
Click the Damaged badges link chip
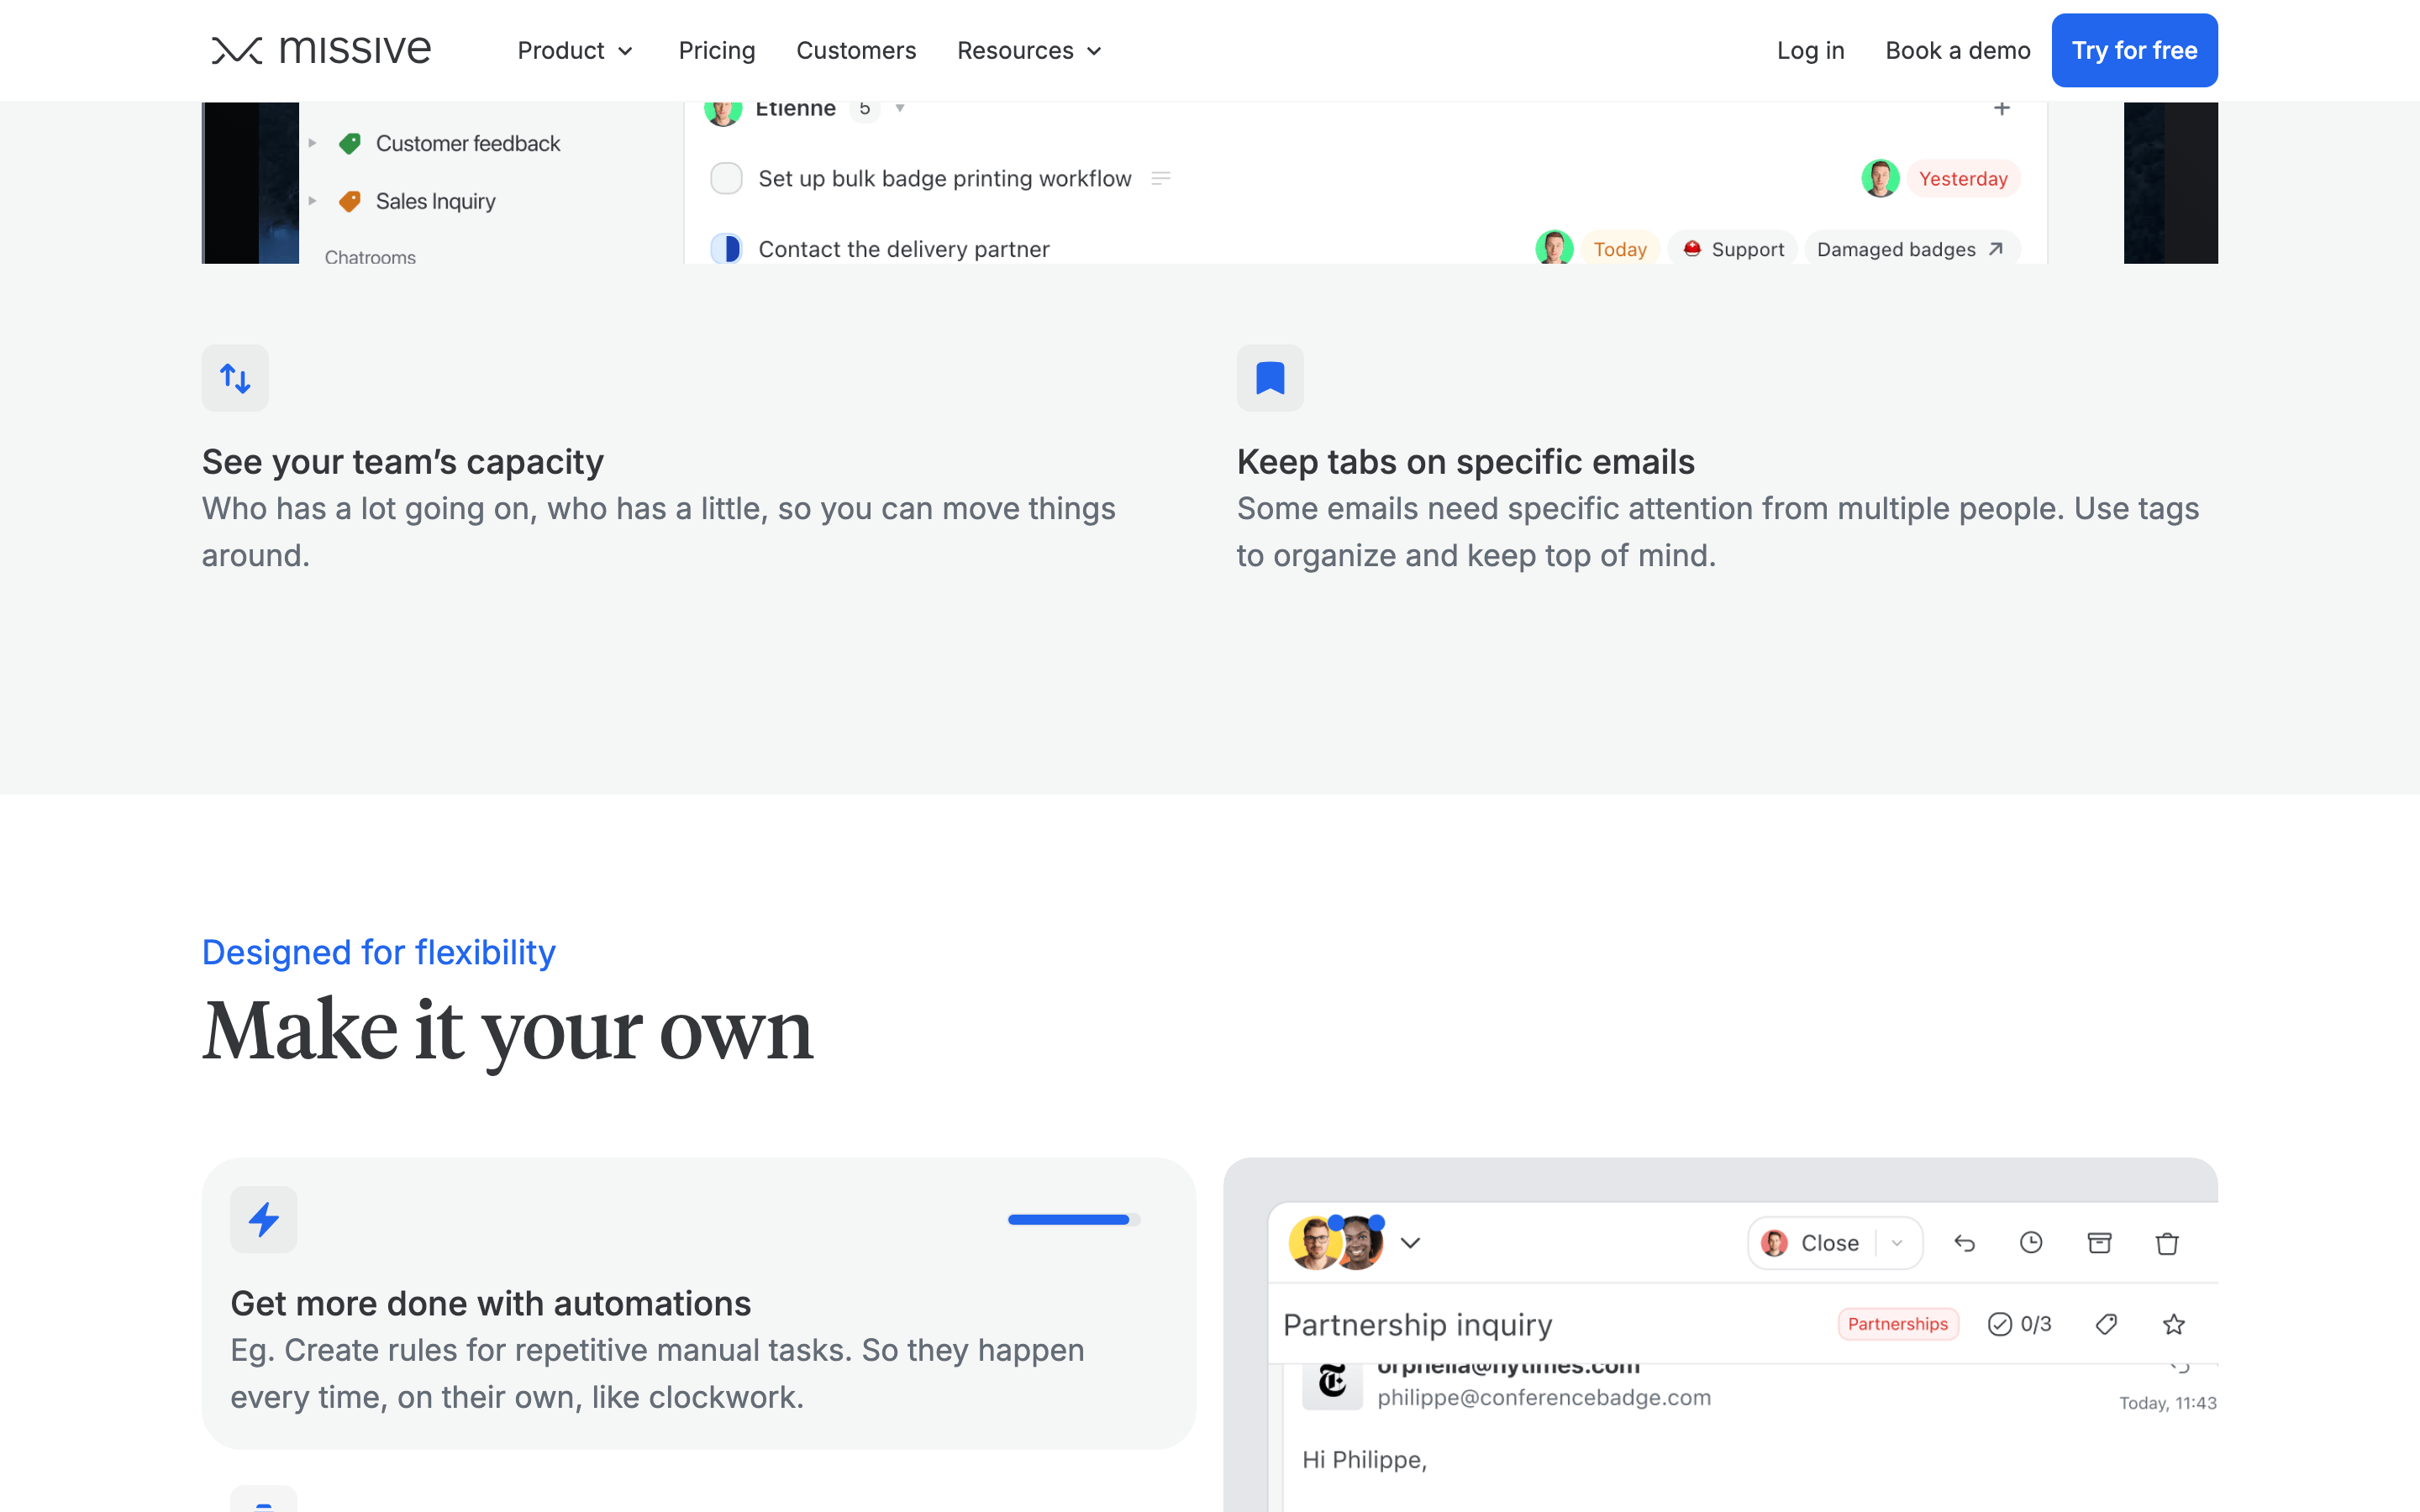coord(1911,249)
